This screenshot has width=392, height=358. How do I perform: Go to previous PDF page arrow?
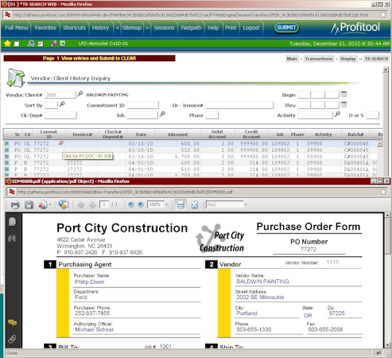tap(81, 204)
